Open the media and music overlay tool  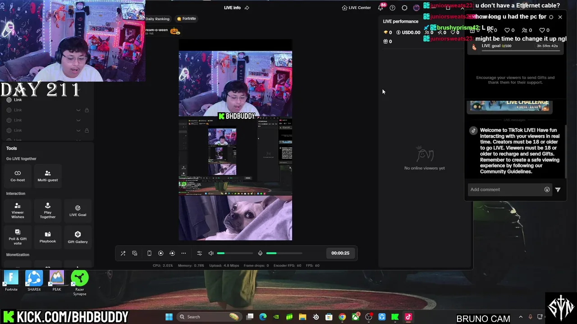[x=135, y=253]
